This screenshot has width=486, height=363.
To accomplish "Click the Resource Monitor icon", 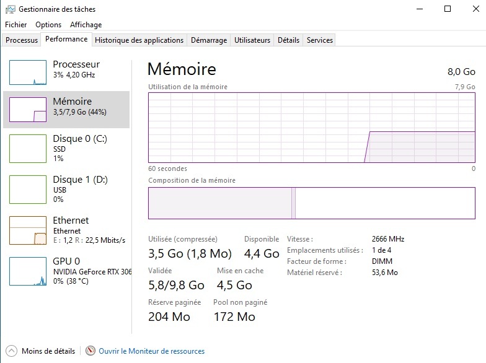I will pos(91,351).
